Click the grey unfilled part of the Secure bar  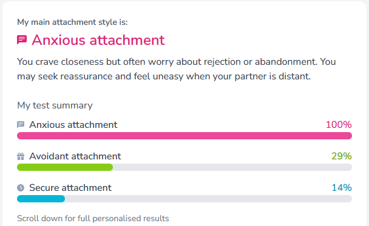point(209,199)
